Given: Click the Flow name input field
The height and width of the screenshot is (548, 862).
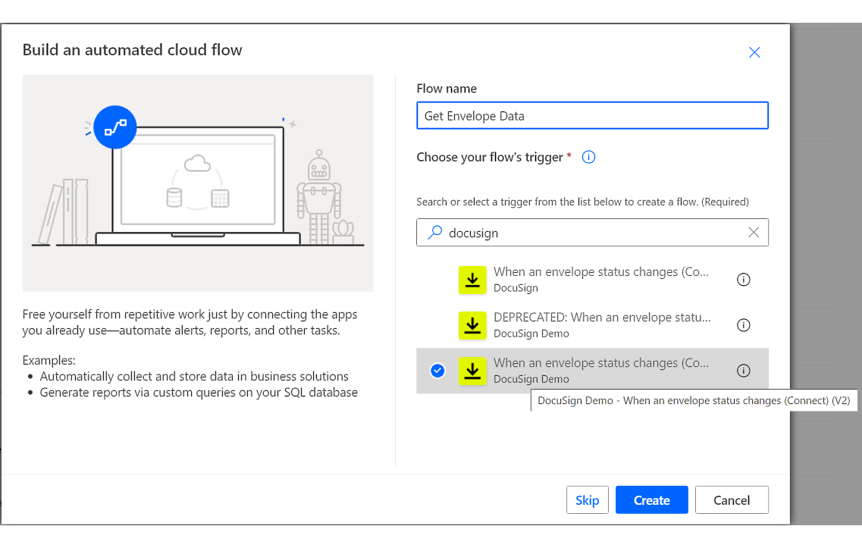Looking at the screenshot, I should point(592,115).
